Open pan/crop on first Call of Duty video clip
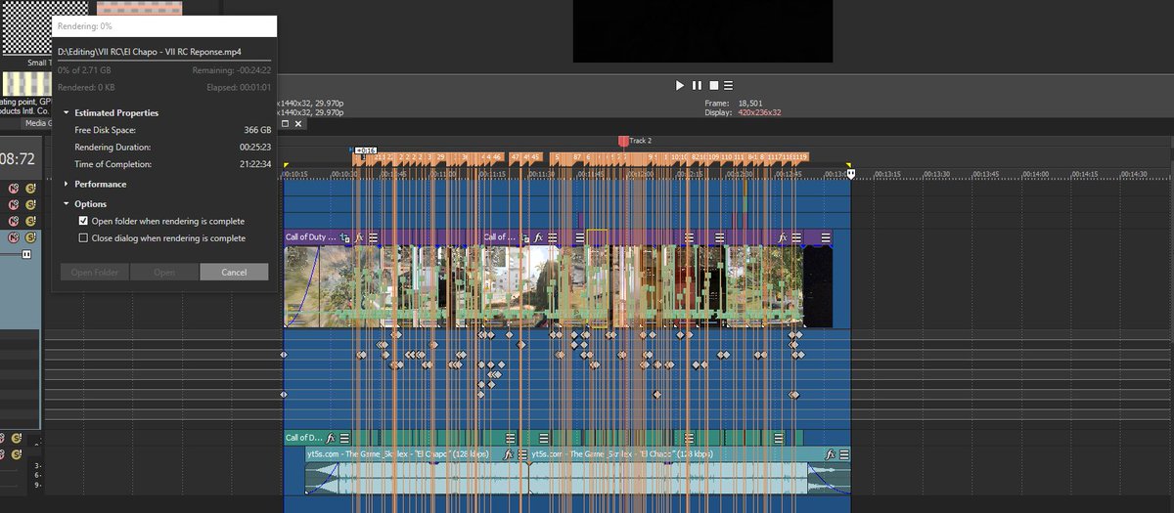Viewport: 1174px width, 513px height. tap(345, 236)
